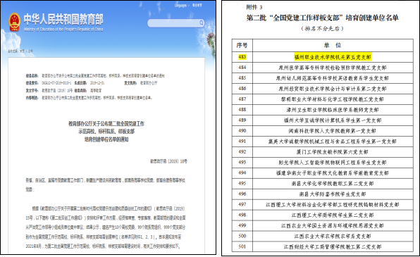The height and width of the screenshot is (257, 420).
Task: Click the 公开 breadcrumb link
Action: [30, 51]
